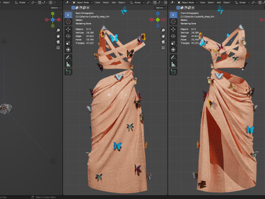The height and width of the screenshot is (199, 265).
Task: Toggle camera view icon in leftmost viewport
Action: tap(58, 42)
